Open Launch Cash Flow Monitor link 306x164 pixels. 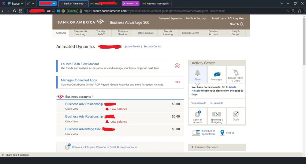(80, 64)
